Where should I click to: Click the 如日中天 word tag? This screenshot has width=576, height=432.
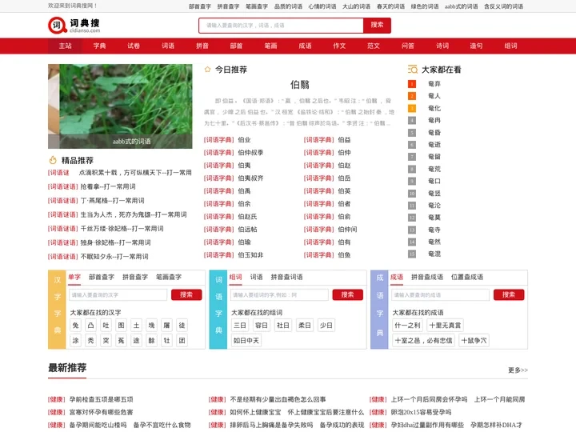246,341
